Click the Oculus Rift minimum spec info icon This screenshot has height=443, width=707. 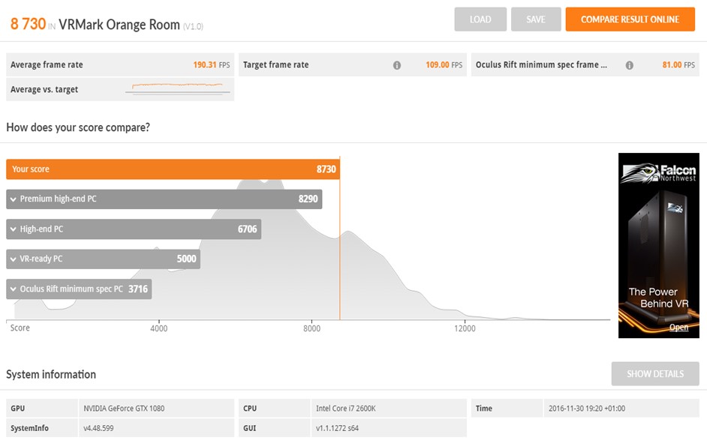(x=629, y=65)
